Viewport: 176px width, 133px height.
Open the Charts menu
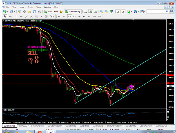pos(30,7)
